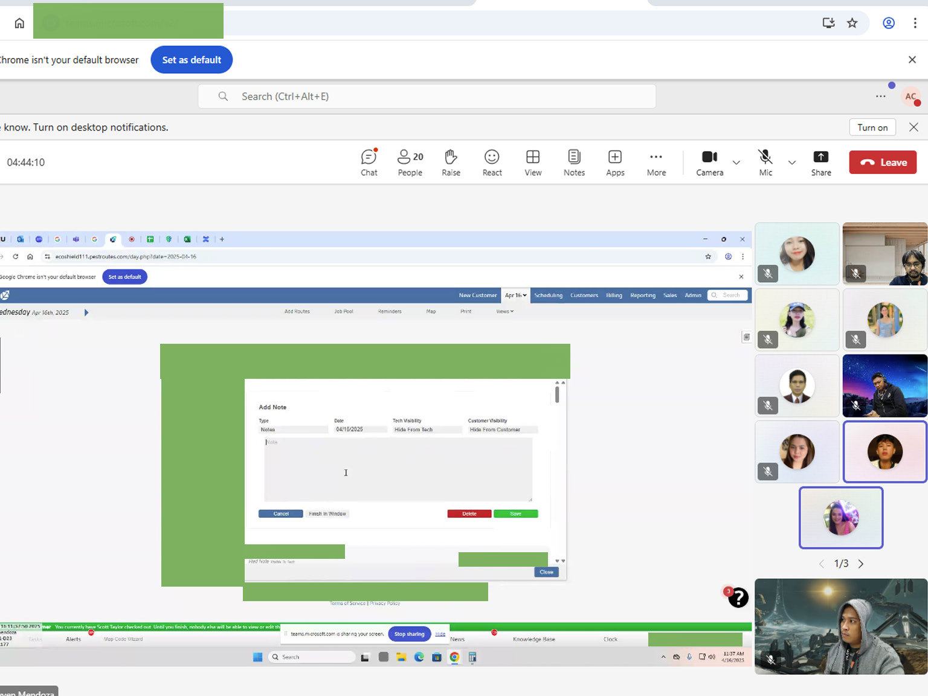This screenshot has height=696, width=928.
Task: Click Finish In Window button
Action: click(327, 514)
